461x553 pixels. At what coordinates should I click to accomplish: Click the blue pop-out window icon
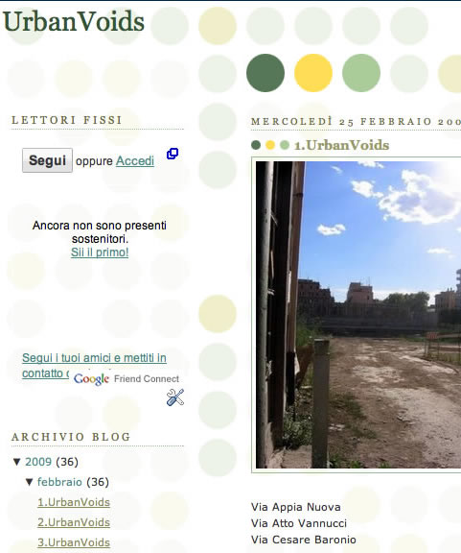[173, 154]
